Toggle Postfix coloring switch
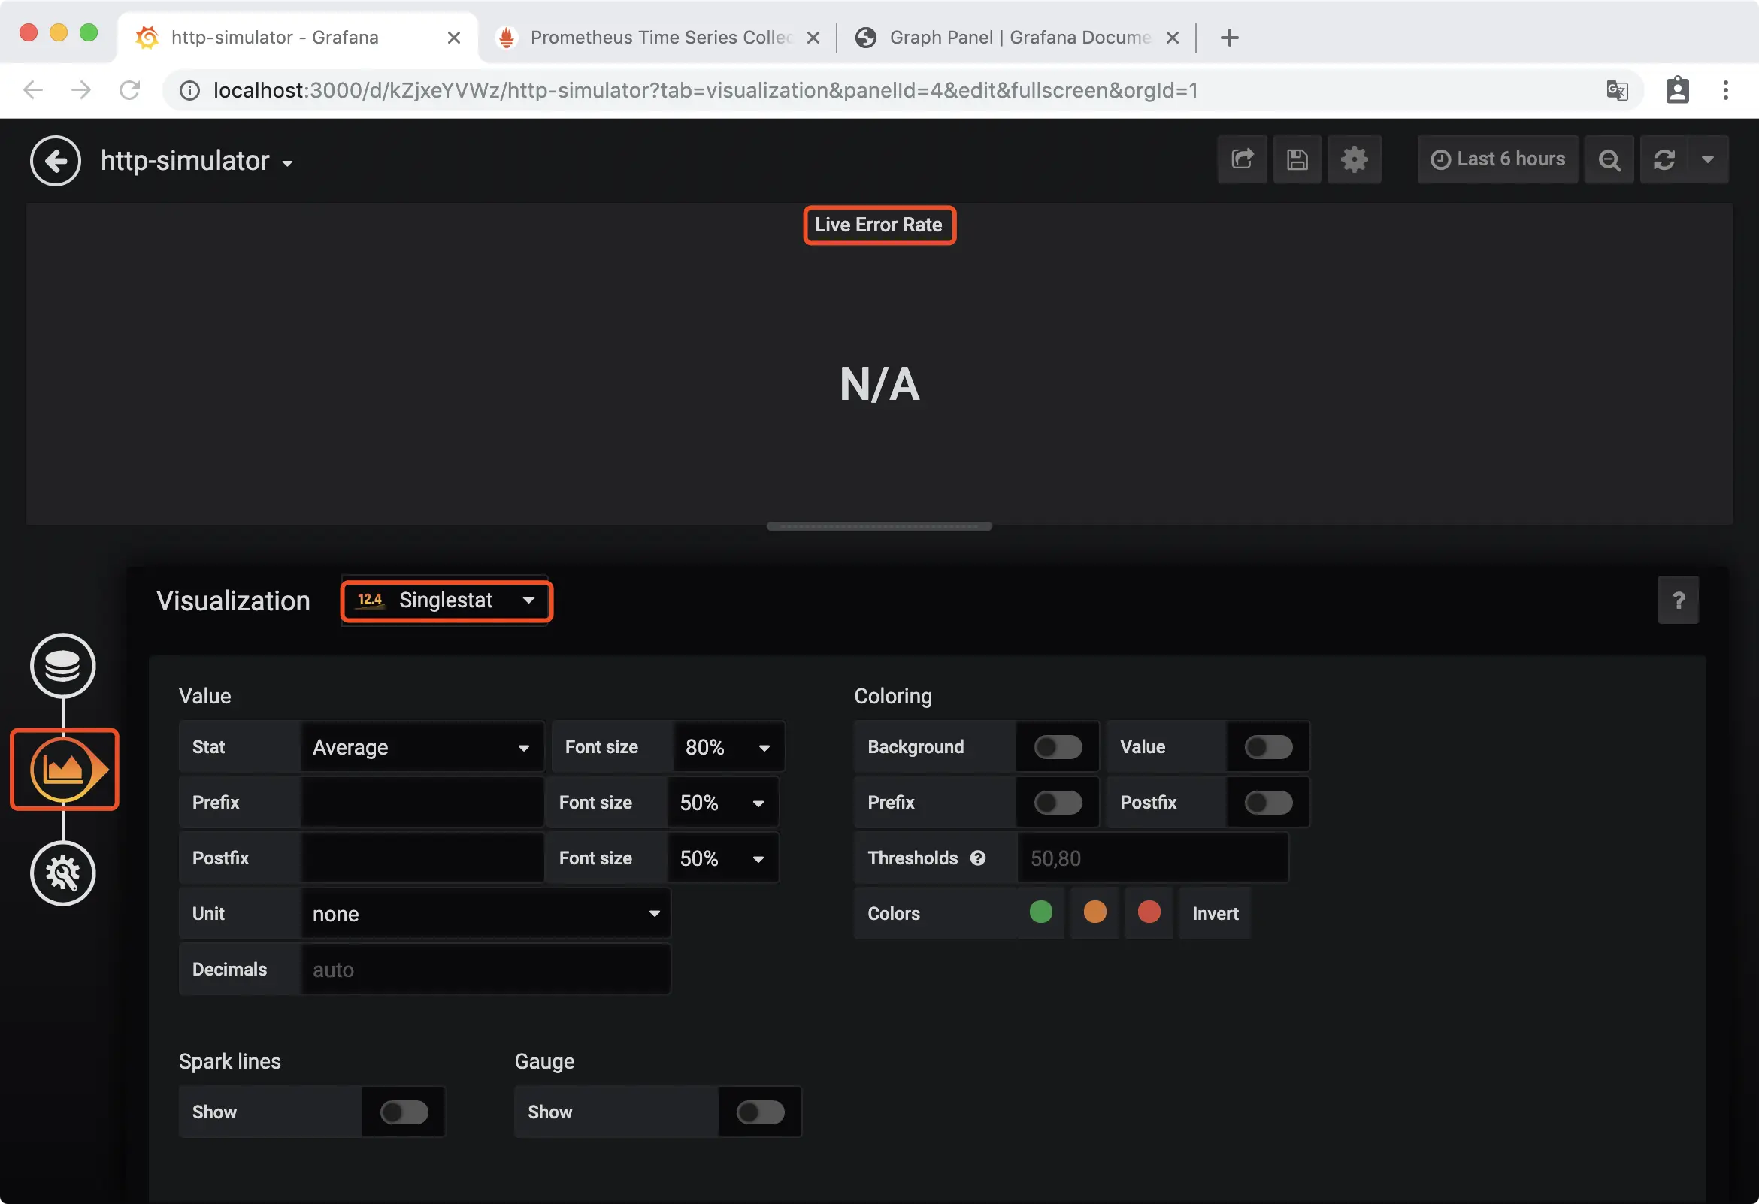The width and height of the screenshot is (1759, 1204). point(1268,802)
